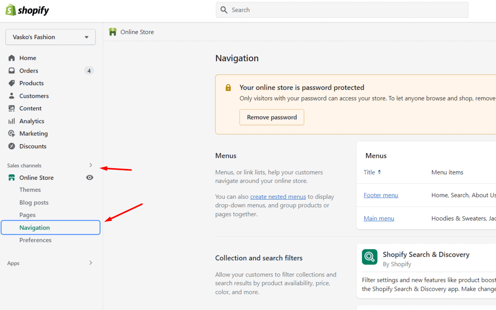
Task: Expand the Sales channels chevron
Action: [x=91, y=165]
